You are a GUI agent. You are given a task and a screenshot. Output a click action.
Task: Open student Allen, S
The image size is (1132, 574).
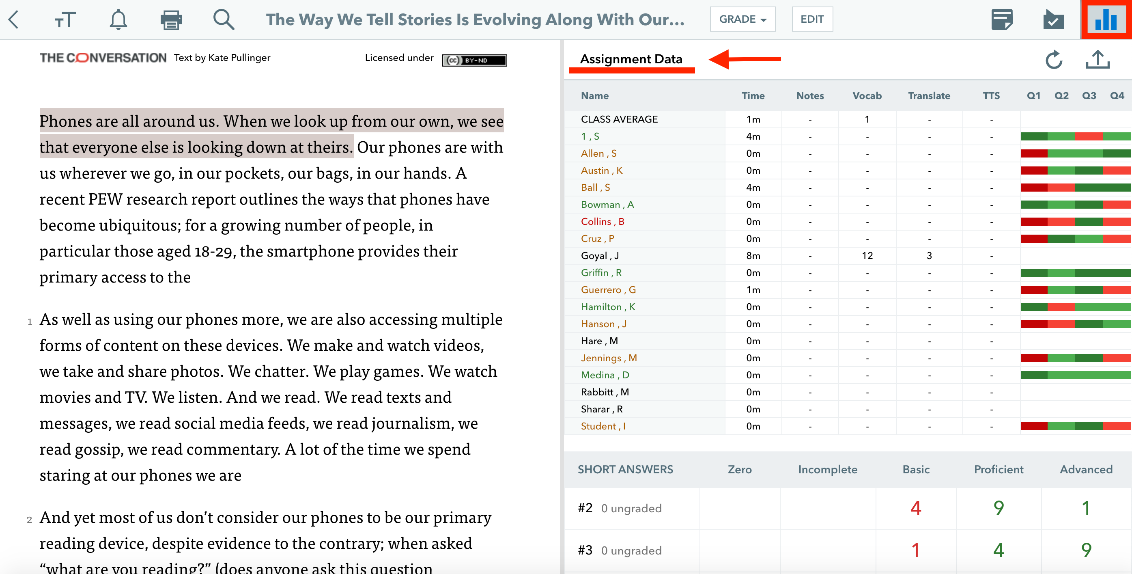coord(598,153)
